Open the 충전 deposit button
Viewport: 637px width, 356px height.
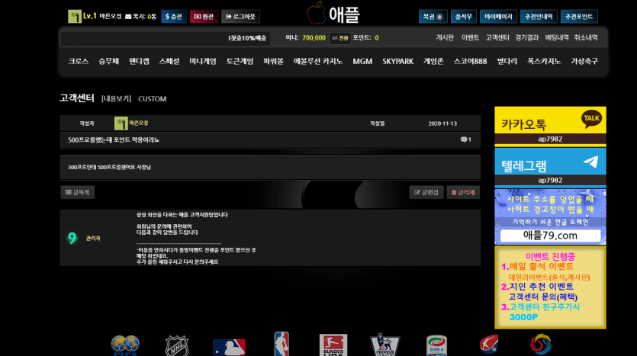coord(174,17)
